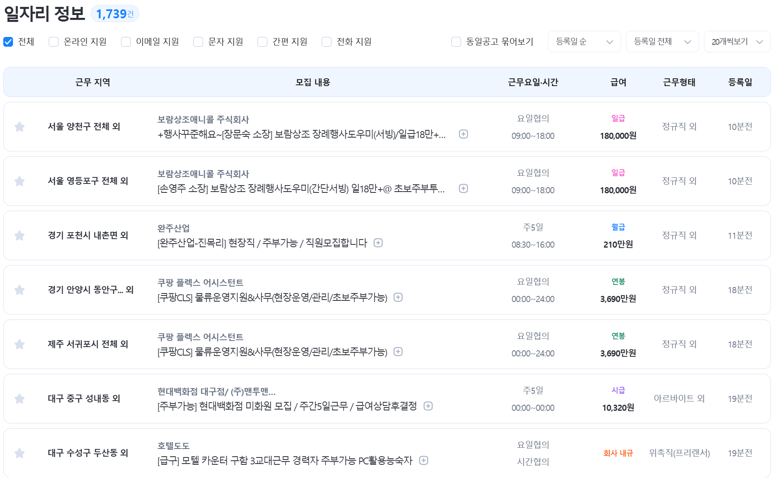
Task: Open the 20개씩보기 page-size dropdown
Action: tap(737, 42)
